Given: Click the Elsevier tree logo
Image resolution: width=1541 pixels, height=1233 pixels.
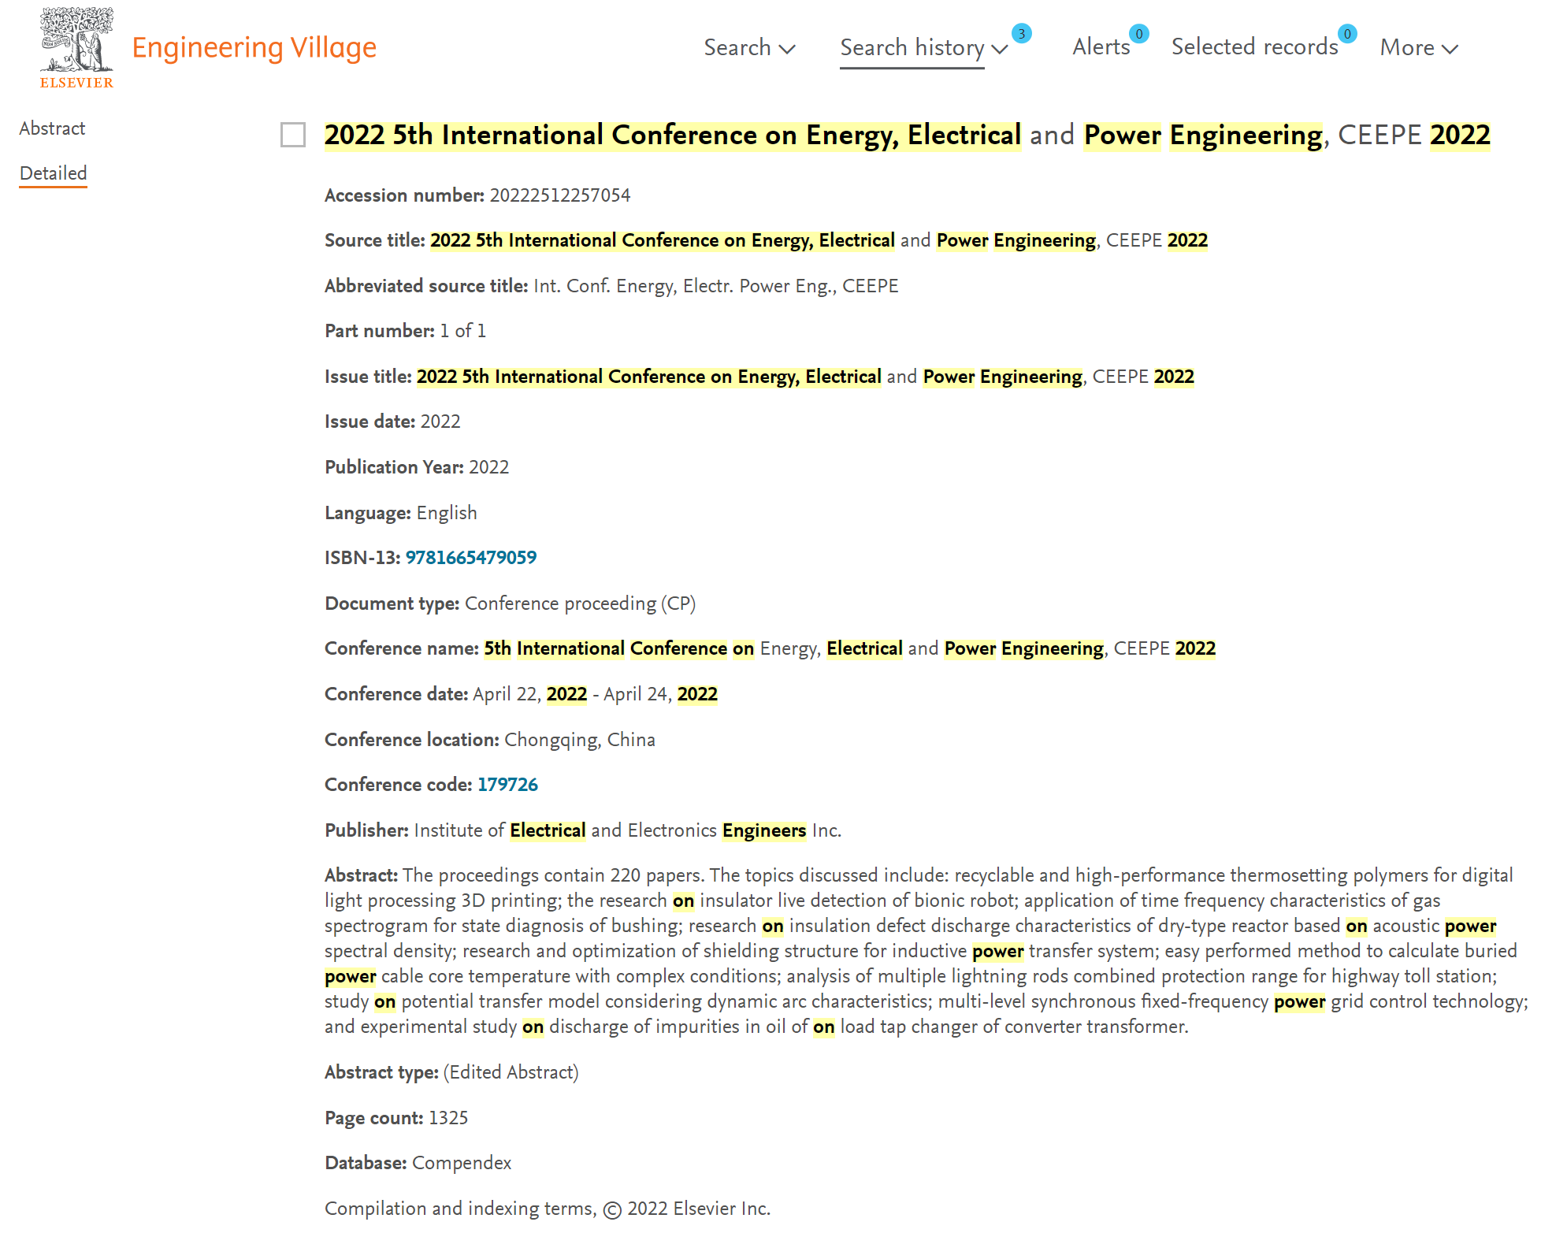Looking at the screenshot, I should (x=76, y=47).
